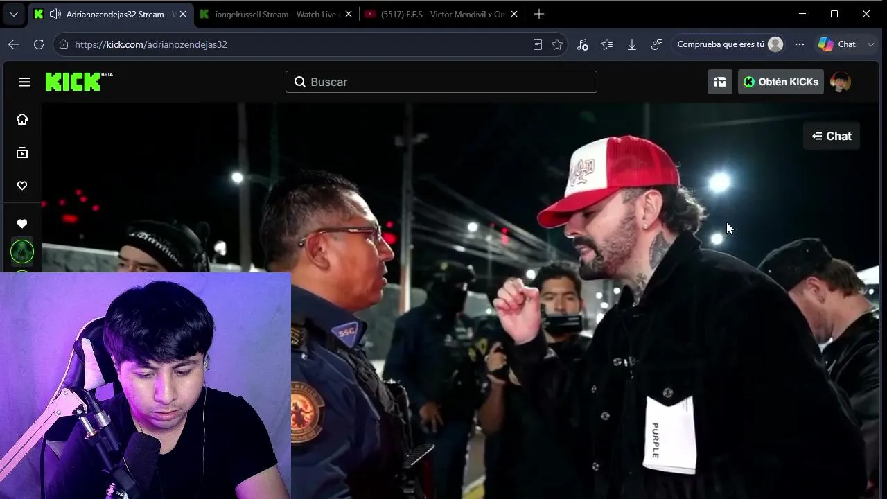The image size is (887, 499).
Task: Go to the Kick homepage logo
Action: [x=78, y=82]
